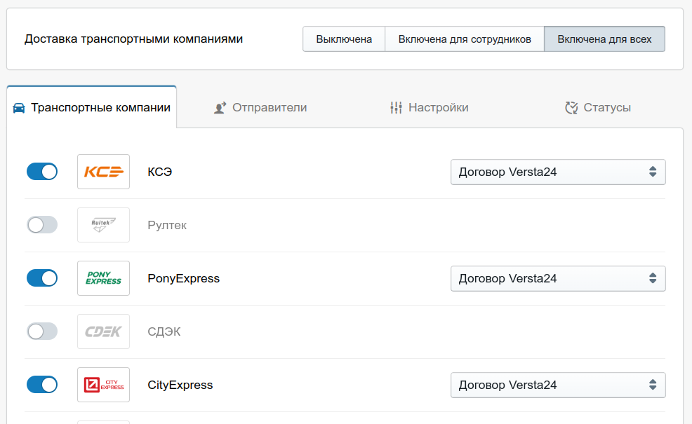
Task: Click the sliders icon next to Настройки
Action: pyautogui.click(x=396, y=107)
